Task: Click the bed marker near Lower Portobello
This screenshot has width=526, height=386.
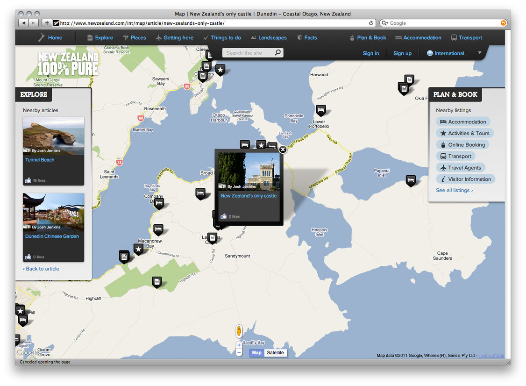Action: point(320,110)
